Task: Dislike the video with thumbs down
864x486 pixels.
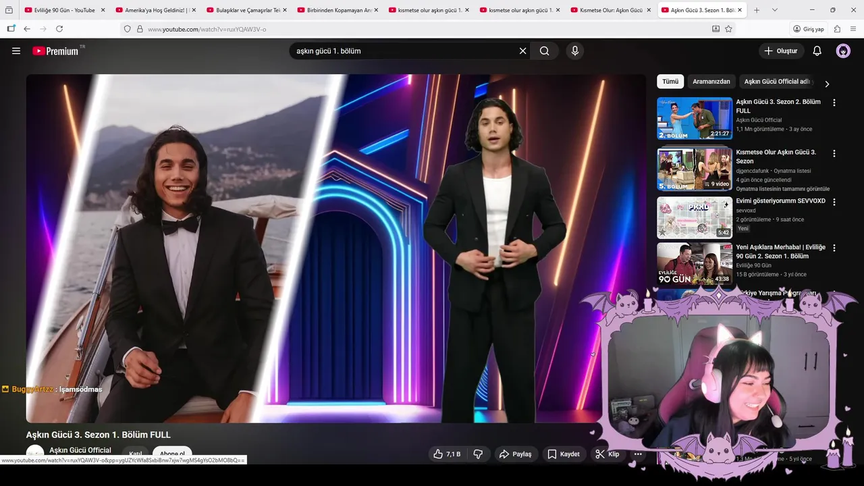Action: point(478,454)
